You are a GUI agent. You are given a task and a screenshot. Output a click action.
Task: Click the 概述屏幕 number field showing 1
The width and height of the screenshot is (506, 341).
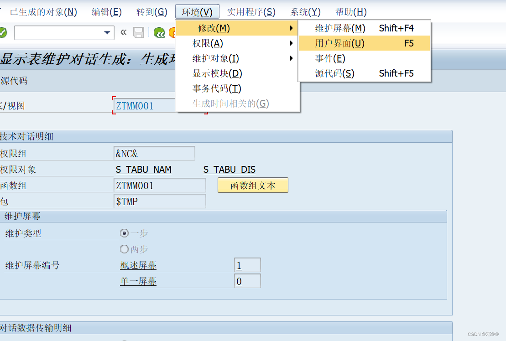pos(247,265)
